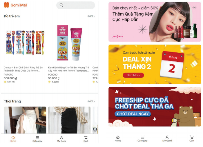Open the peripera promotion banner
This screenshot has height=147, width=203.
tap(155, 22)
